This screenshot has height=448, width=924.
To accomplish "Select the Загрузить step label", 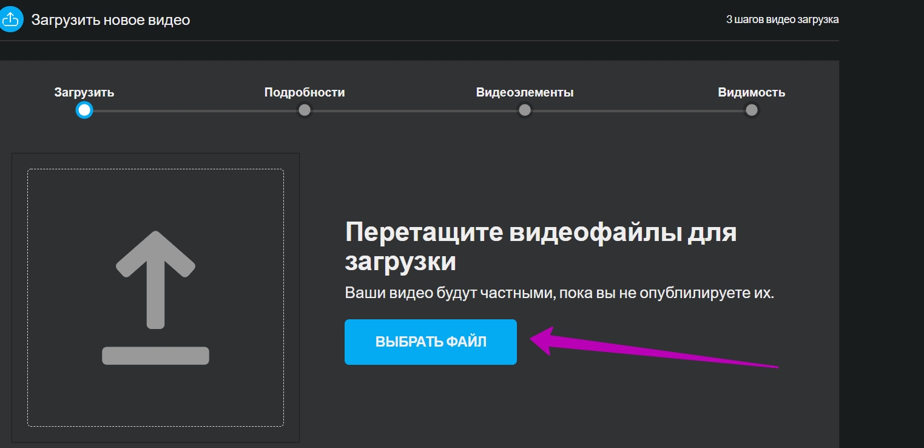I will point(84,93).
